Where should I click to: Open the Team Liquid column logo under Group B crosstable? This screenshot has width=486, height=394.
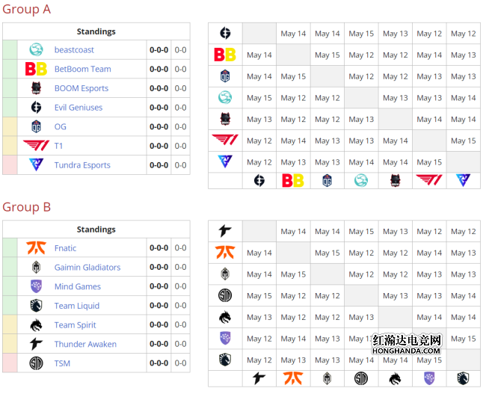click(x=464, y=378)
